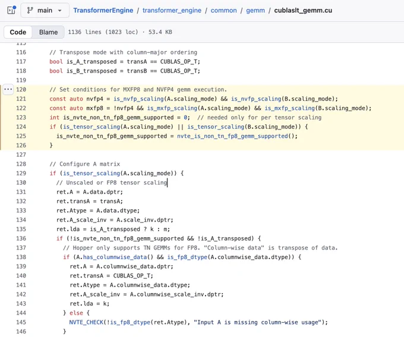
Task: Click has_columnwise_data symbol on line 138
Action: [x=115, y=257]
